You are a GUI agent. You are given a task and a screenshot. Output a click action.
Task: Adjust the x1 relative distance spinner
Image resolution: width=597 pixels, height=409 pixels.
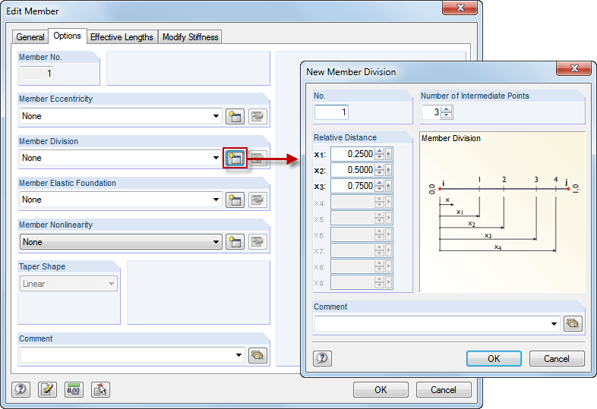tap(379, 154)
